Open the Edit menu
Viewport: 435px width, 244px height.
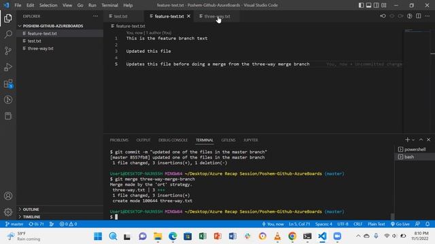(x=30, y=5)
